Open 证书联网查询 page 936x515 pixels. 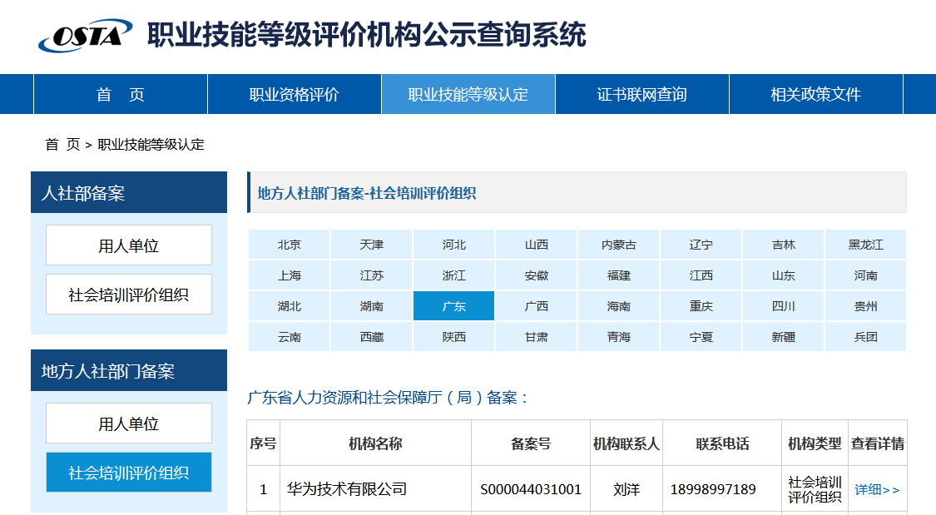pos(642,95)
